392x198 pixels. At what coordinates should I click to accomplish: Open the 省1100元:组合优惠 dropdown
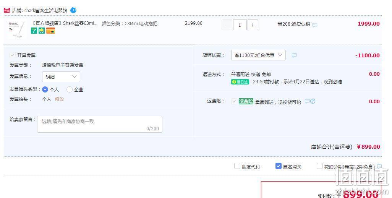[259, 55]
